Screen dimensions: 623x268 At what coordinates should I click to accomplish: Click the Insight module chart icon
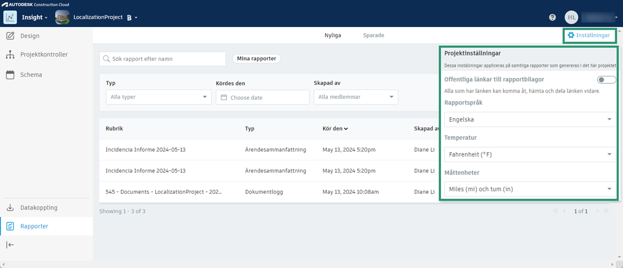[10, 17]
